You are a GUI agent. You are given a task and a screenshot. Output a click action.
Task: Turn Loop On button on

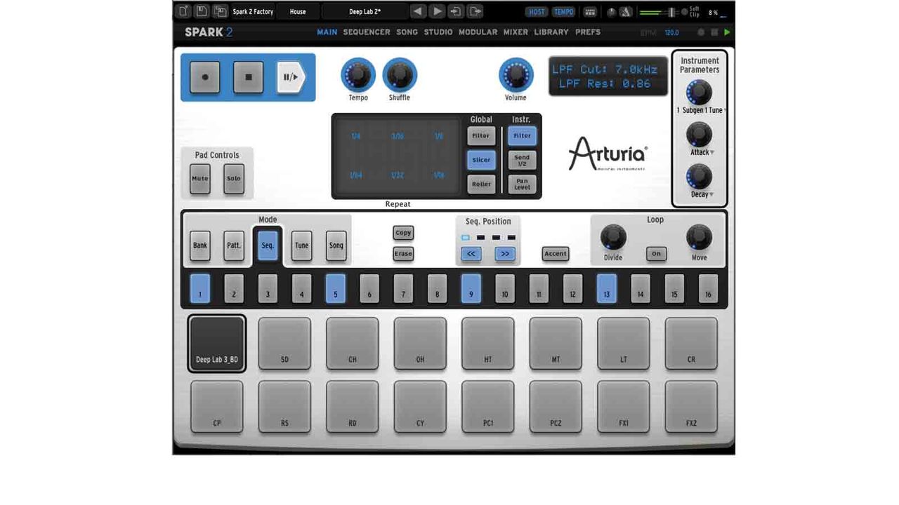click(656, 254)
